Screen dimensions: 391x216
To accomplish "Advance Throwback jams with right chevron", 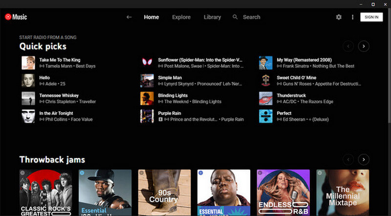I will (x=364, y=160).
